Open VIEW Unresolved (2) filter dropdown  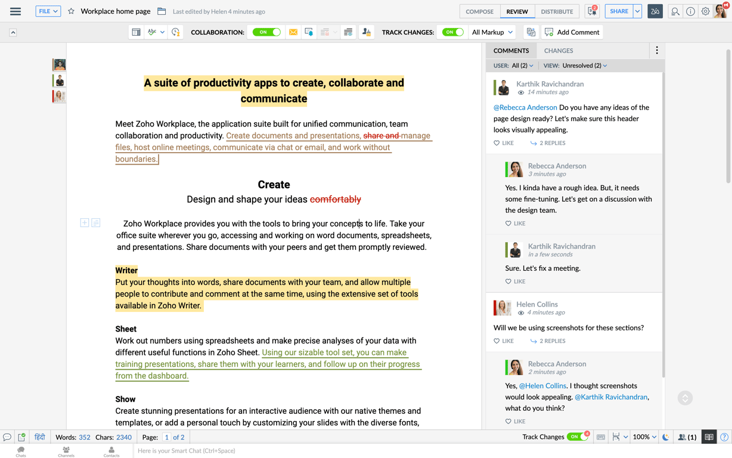(x=575, y=66)
